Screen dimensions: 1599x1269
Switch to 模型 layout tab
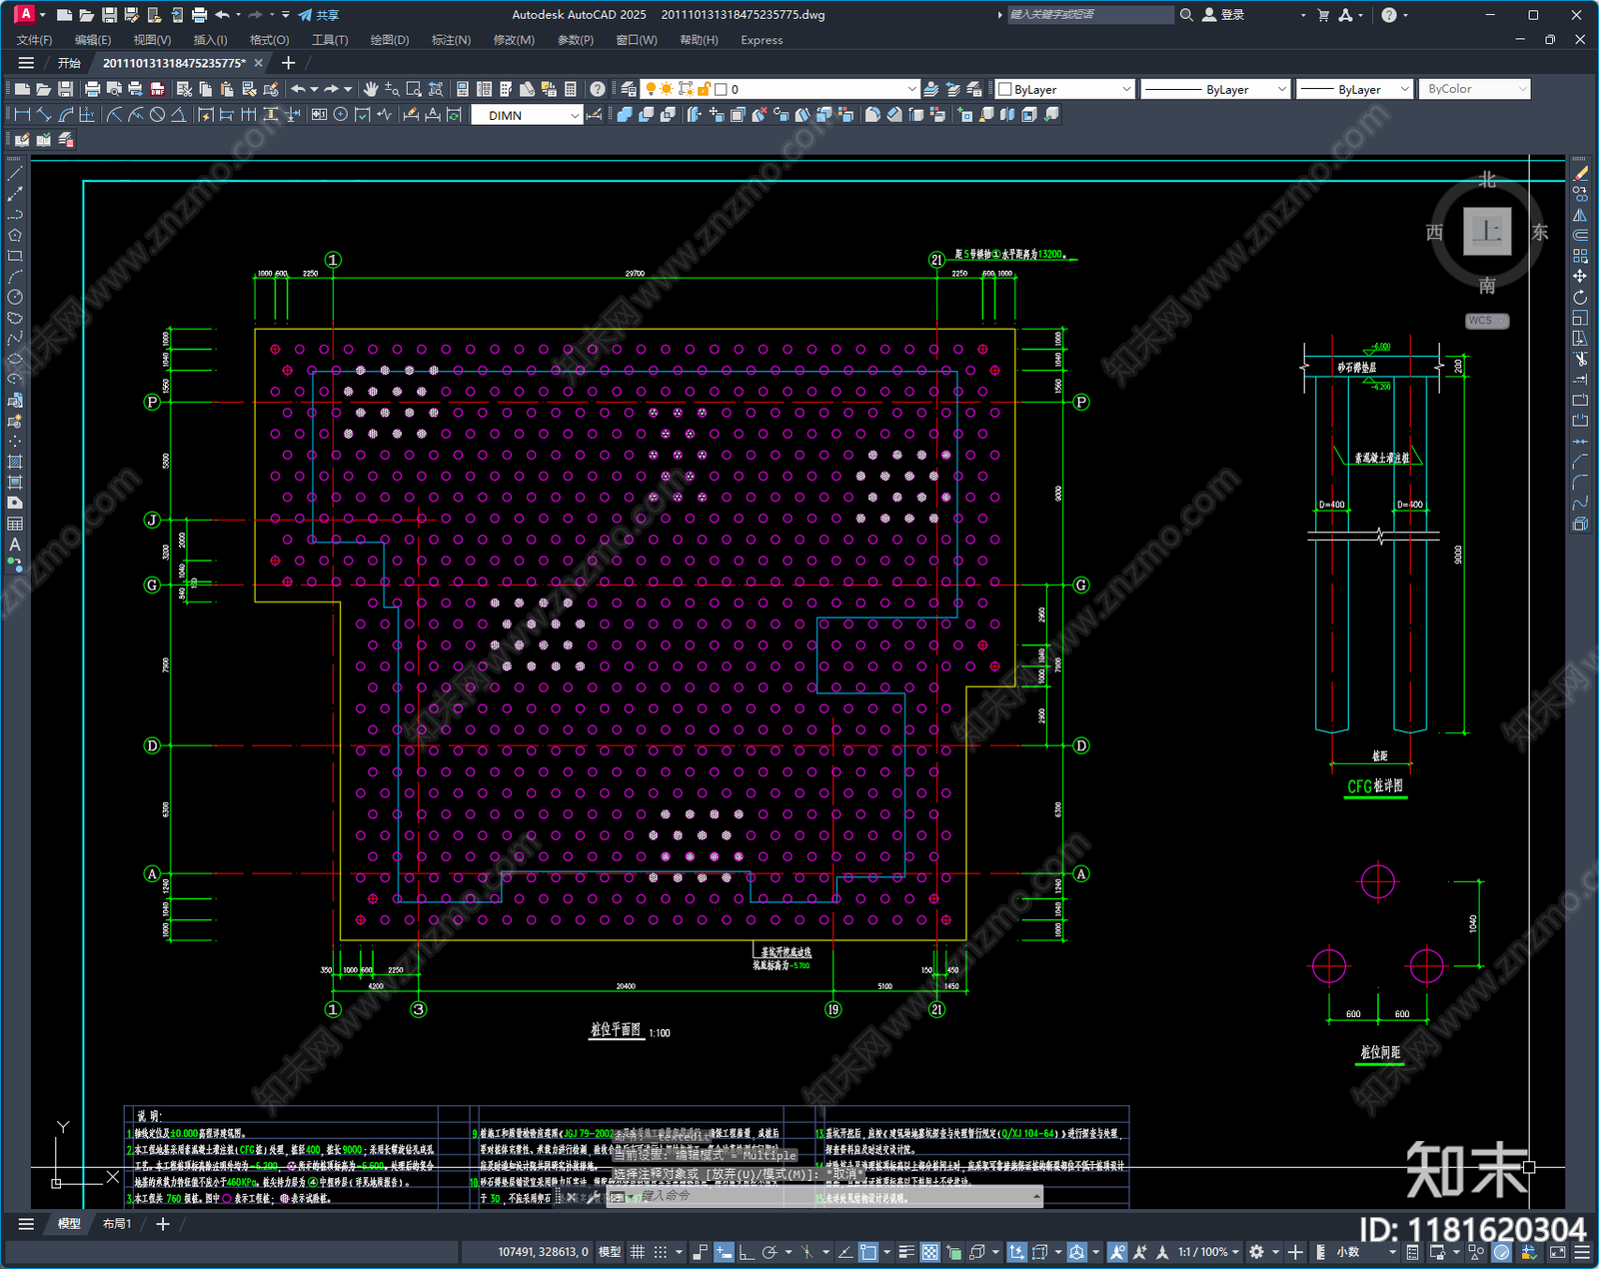69,1223
